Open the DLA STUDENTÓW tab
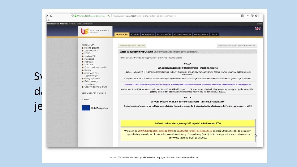The image size is (297, 167). click(x=164, y=35)
